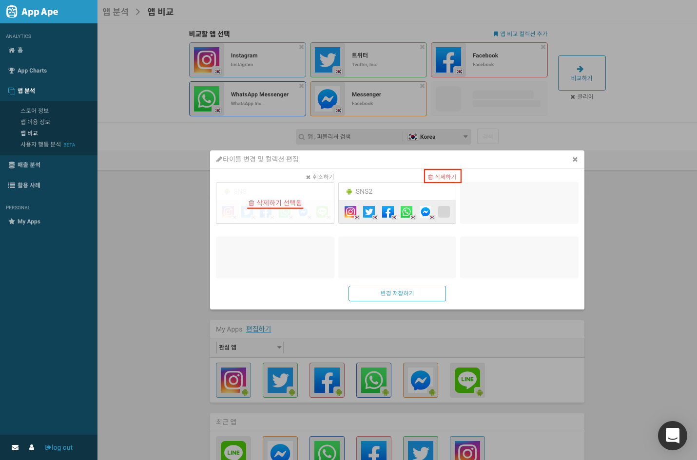Viewport: 697px width, 460px height.
Task: Click the App Ape logo
Action: pos(32,12)
